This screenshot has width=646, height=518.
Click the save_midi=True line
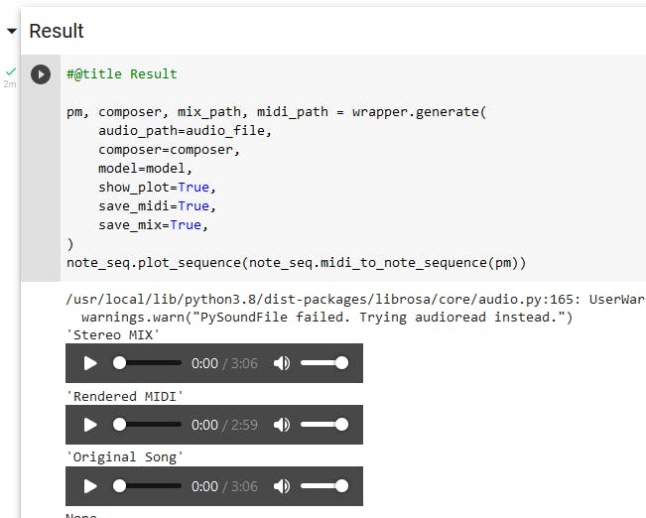click(157, 206)
